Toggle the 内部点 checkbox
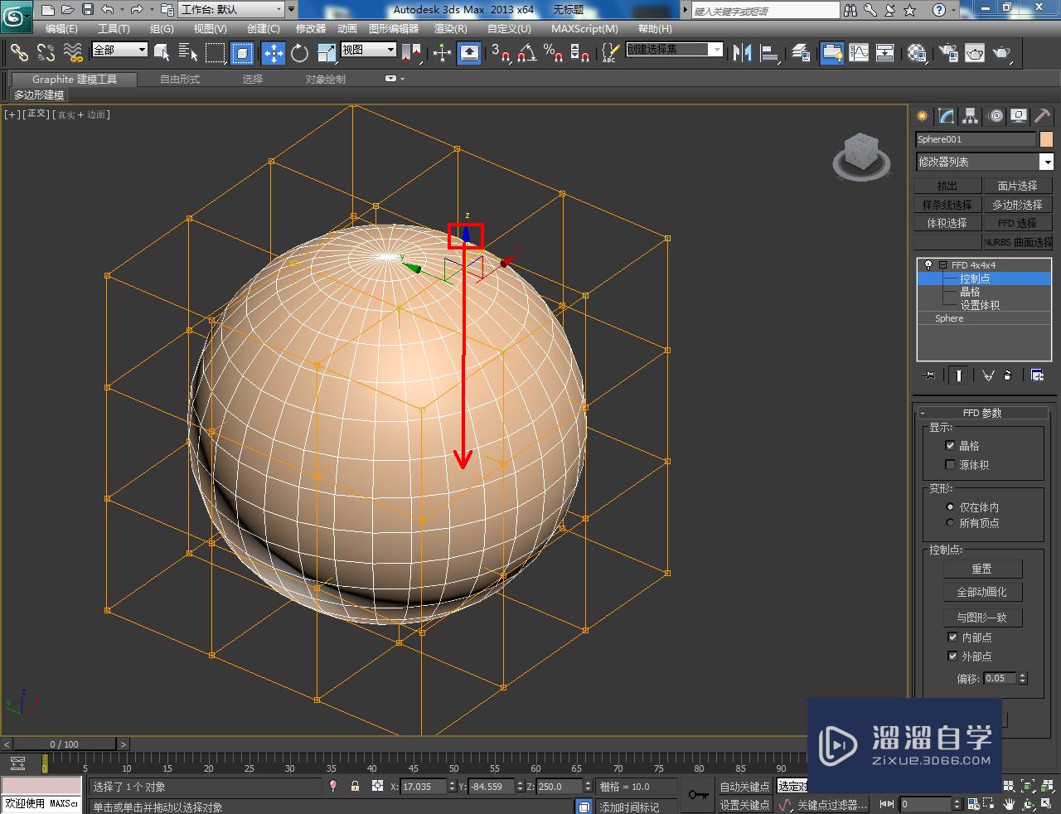Image resolution: width=1061 pixels, height=814 pixels. (x=952, y=637)
